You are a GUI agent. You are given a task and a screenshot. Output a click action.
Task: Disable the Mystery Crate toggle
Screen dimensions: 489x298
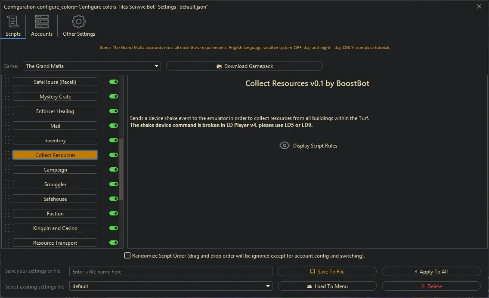pos(114,96)
